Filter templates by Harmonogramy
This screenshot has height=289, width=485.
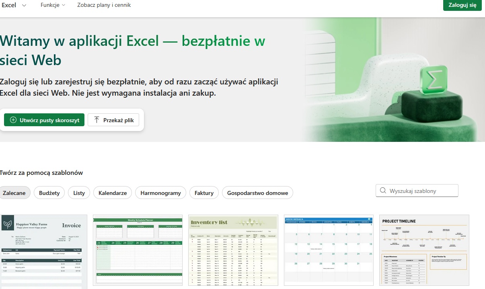160,193
